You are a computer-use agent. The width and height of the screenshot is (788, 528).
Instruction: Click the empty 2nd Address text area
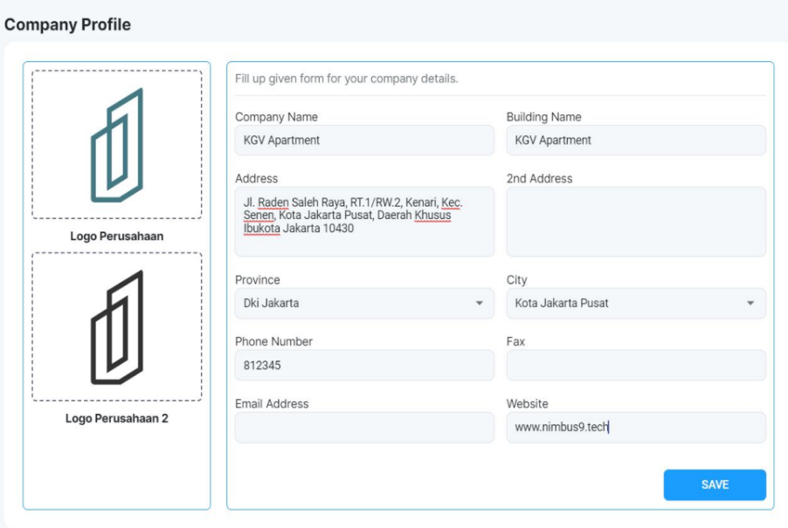click(x=635, y=222)
